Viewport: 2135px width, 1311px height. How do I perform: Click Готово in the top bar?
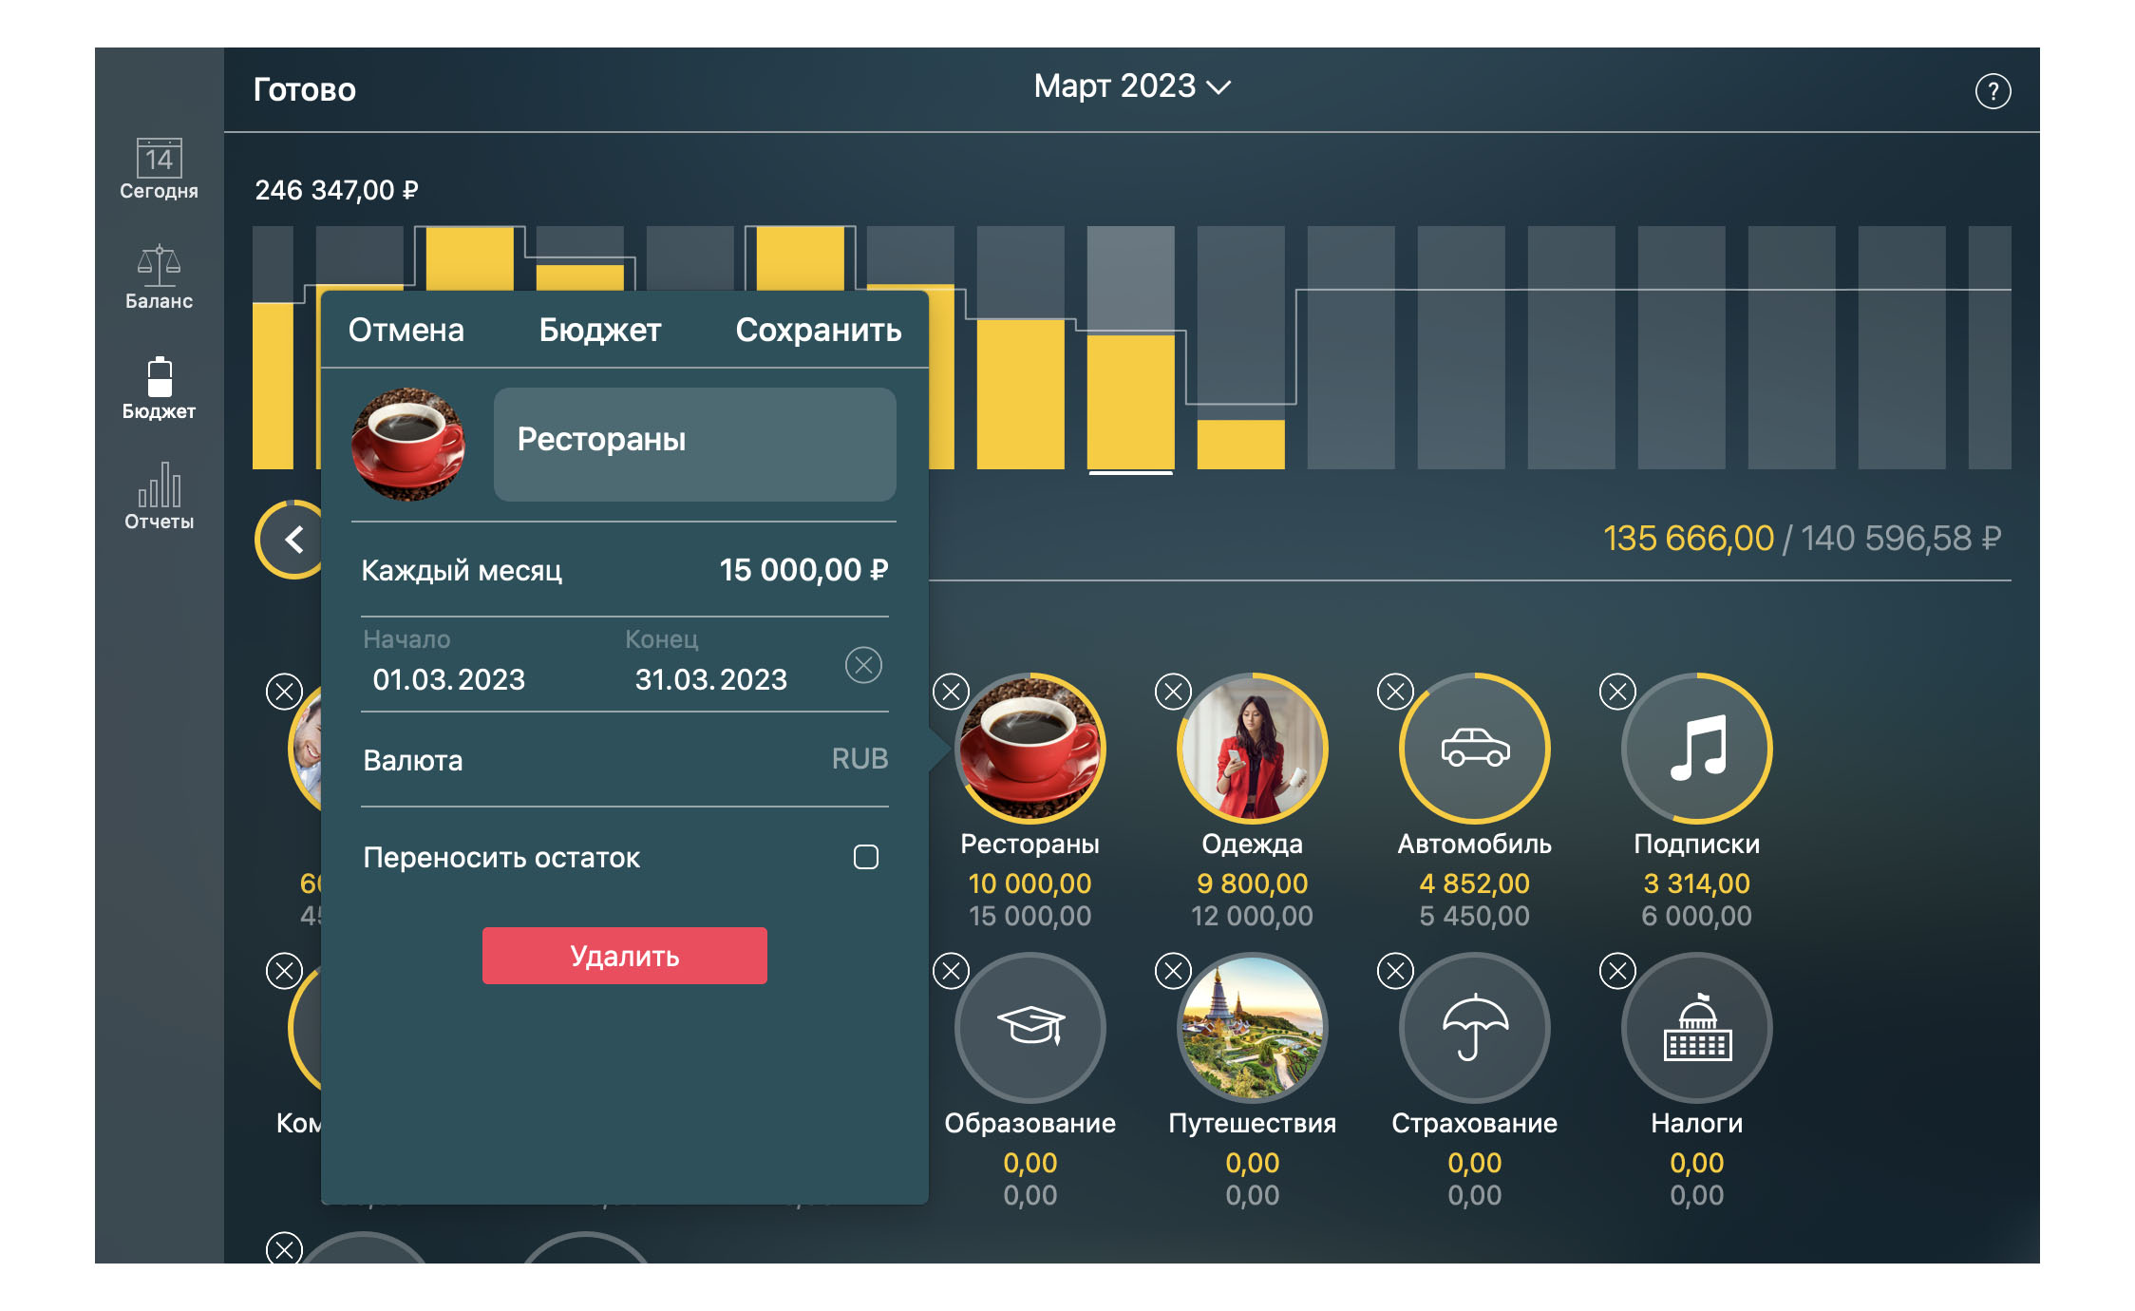[304, 89]
